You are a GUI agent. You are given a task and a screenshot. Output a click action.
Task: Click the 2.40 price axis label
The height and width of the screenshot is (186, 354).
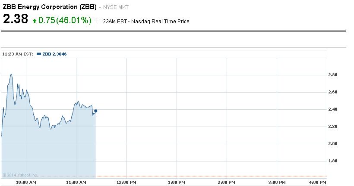pos(333,109)
